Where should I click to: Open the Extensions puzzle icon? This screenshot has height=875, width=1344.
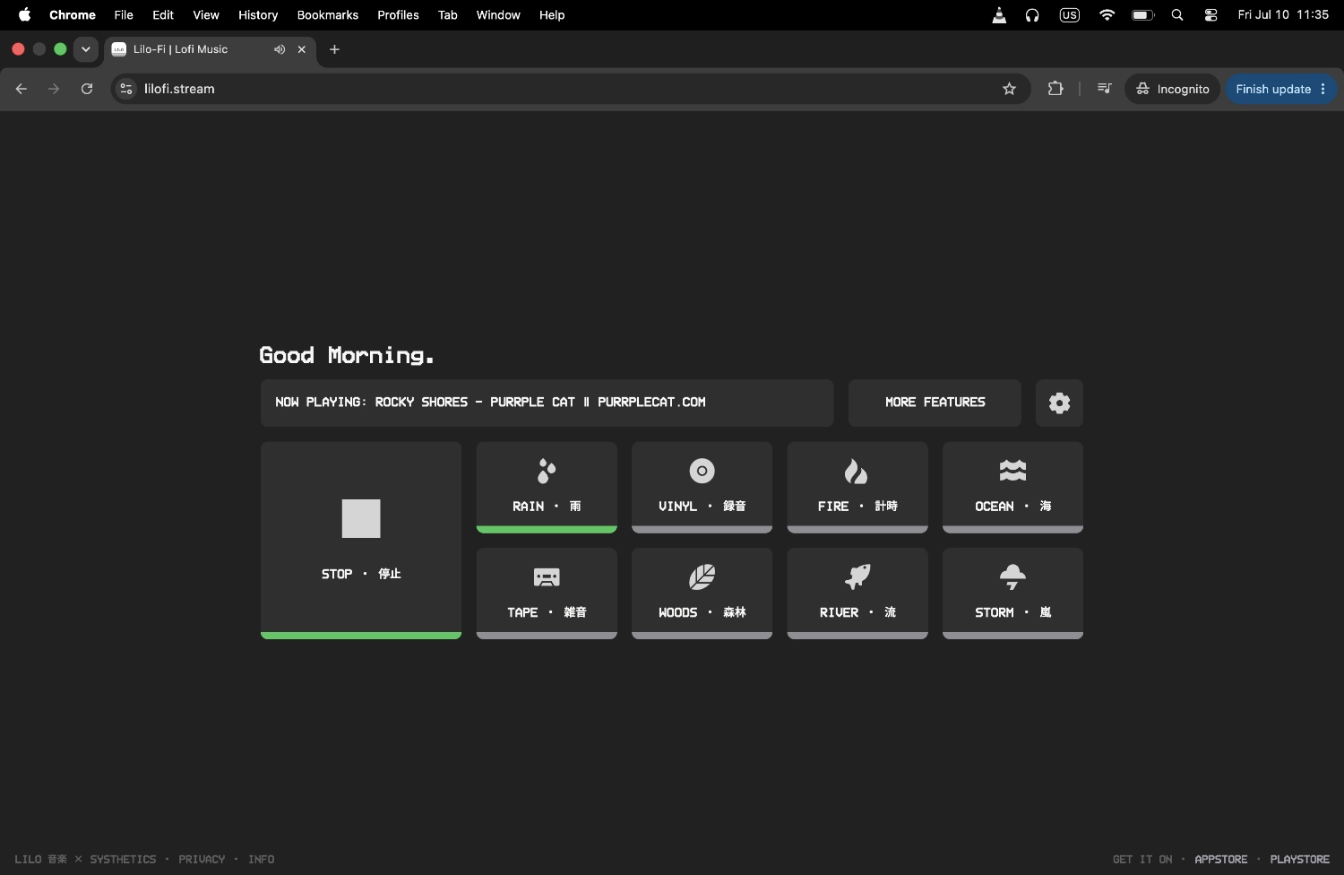click(x=1055, y=89)
